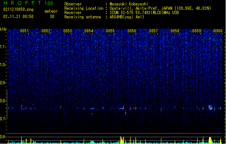This screenshot has height=144, width=226.
Task: Select the file name 0211210850.png
Action: click(18, 9)
